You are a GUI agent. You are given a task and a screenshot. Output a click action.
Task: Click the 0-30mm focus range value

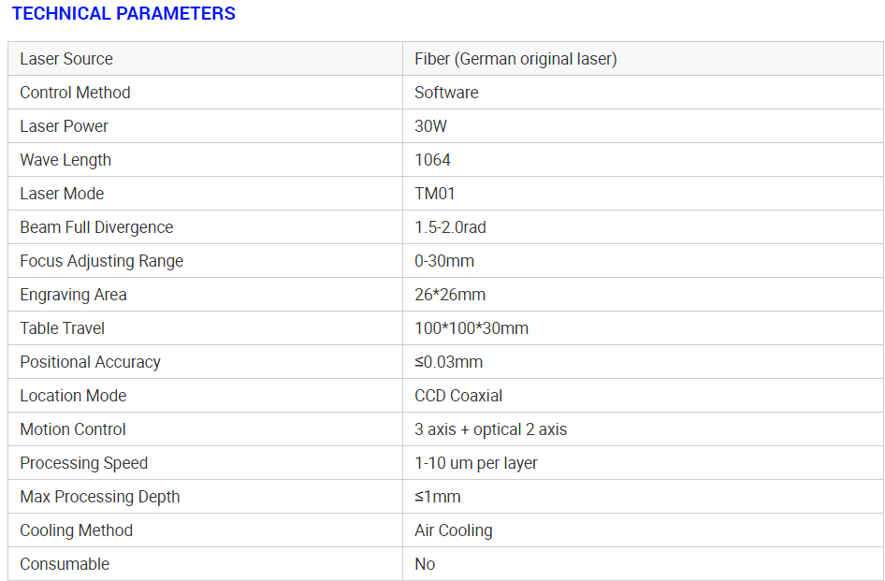pyautogui.click(x=444, y=261)
